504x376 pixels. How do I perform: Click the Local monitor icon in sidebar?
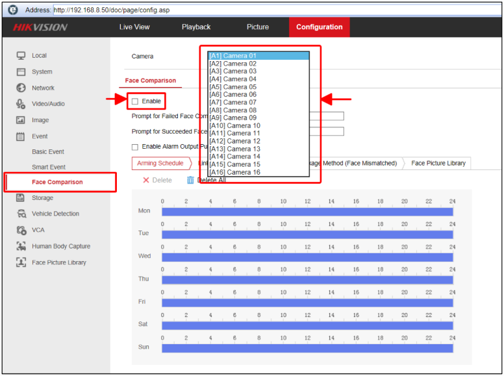(x=21, y=56)
